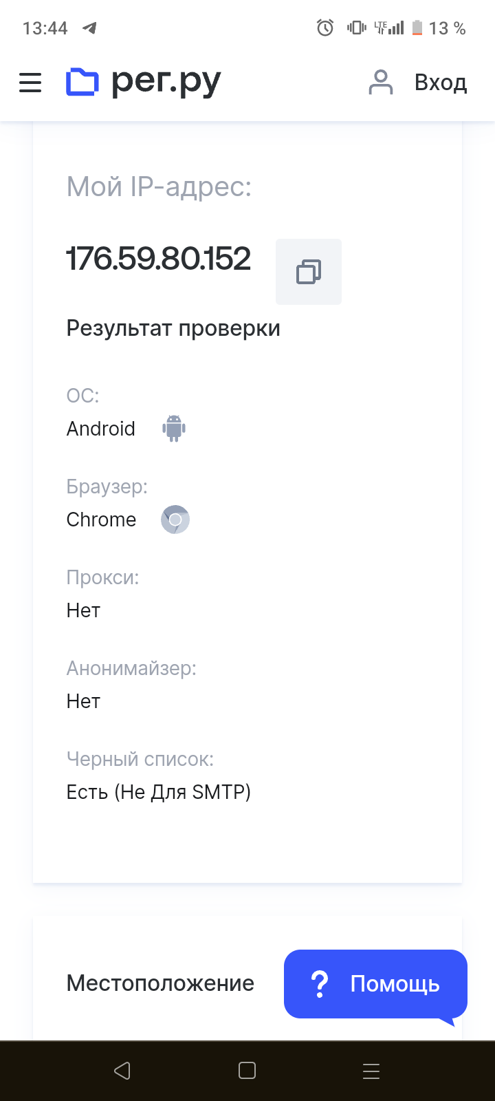Tap the Мой IP-адрес label
Viewport: 495px width, 1101px height.
(159, 186)
